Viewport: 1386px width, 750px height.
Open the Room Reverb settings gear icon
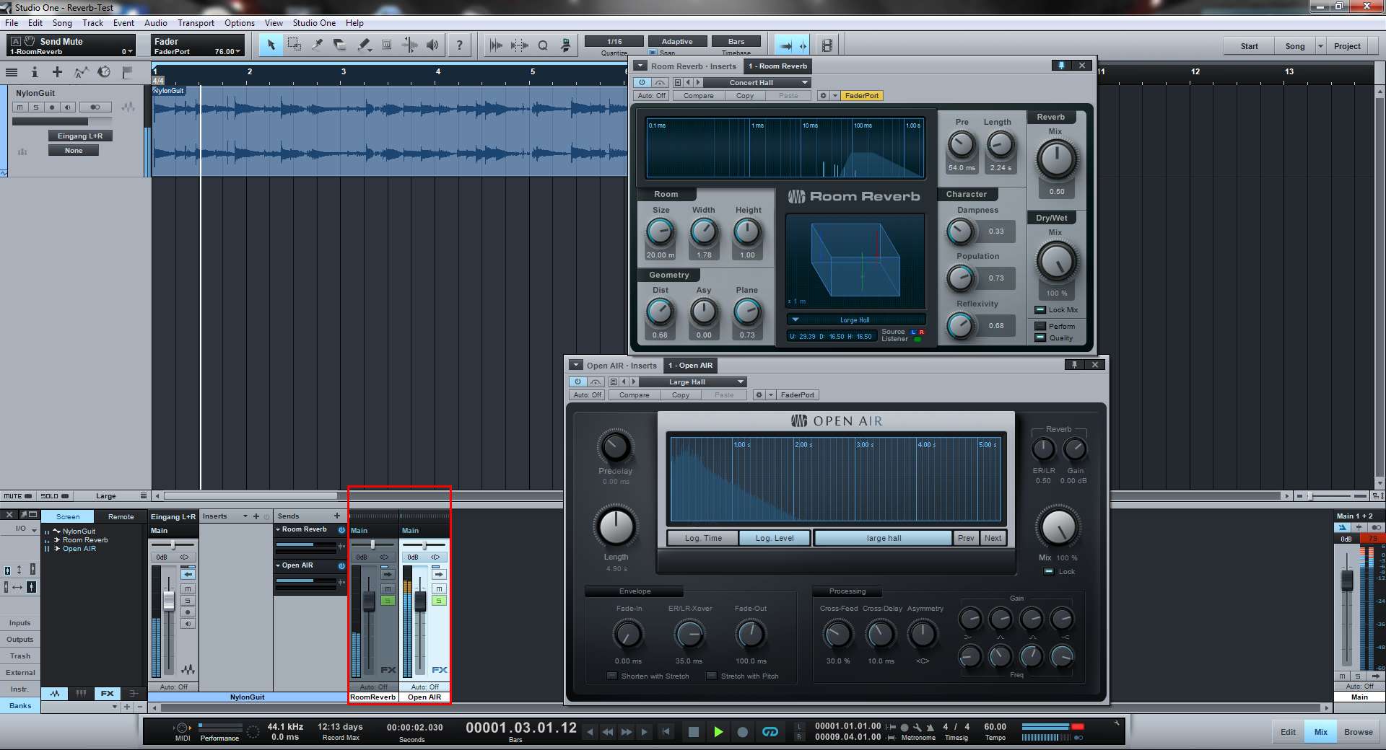click(822, 95)
